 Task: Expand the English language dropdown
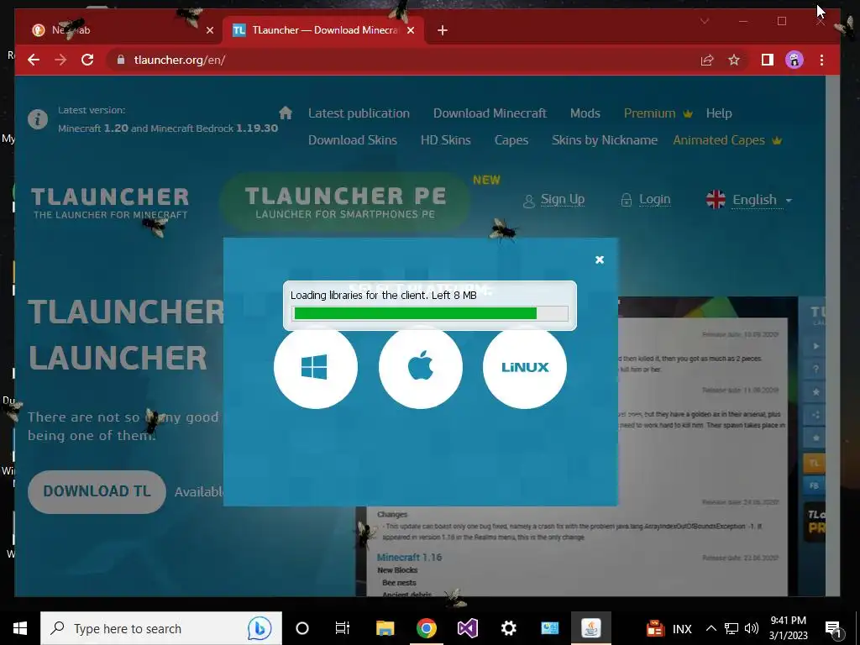[749, 200]
